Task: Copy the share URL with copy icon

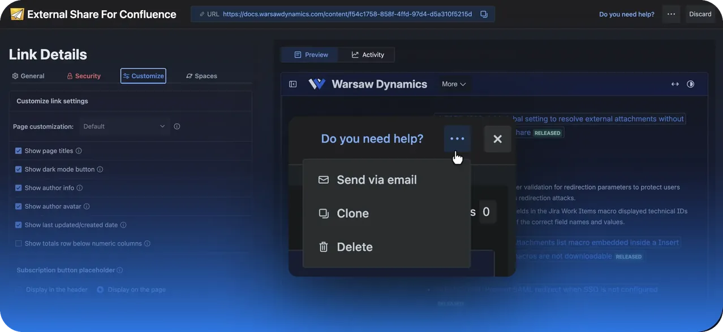Action: 484,14
